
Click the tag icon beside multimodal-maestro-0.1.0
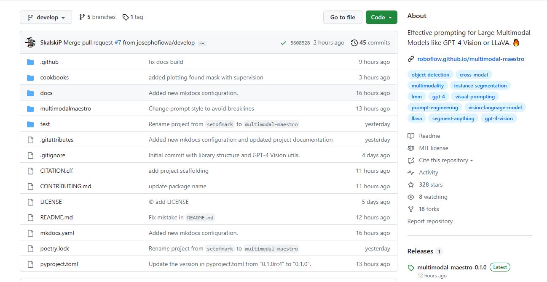(x=411, y=268)
